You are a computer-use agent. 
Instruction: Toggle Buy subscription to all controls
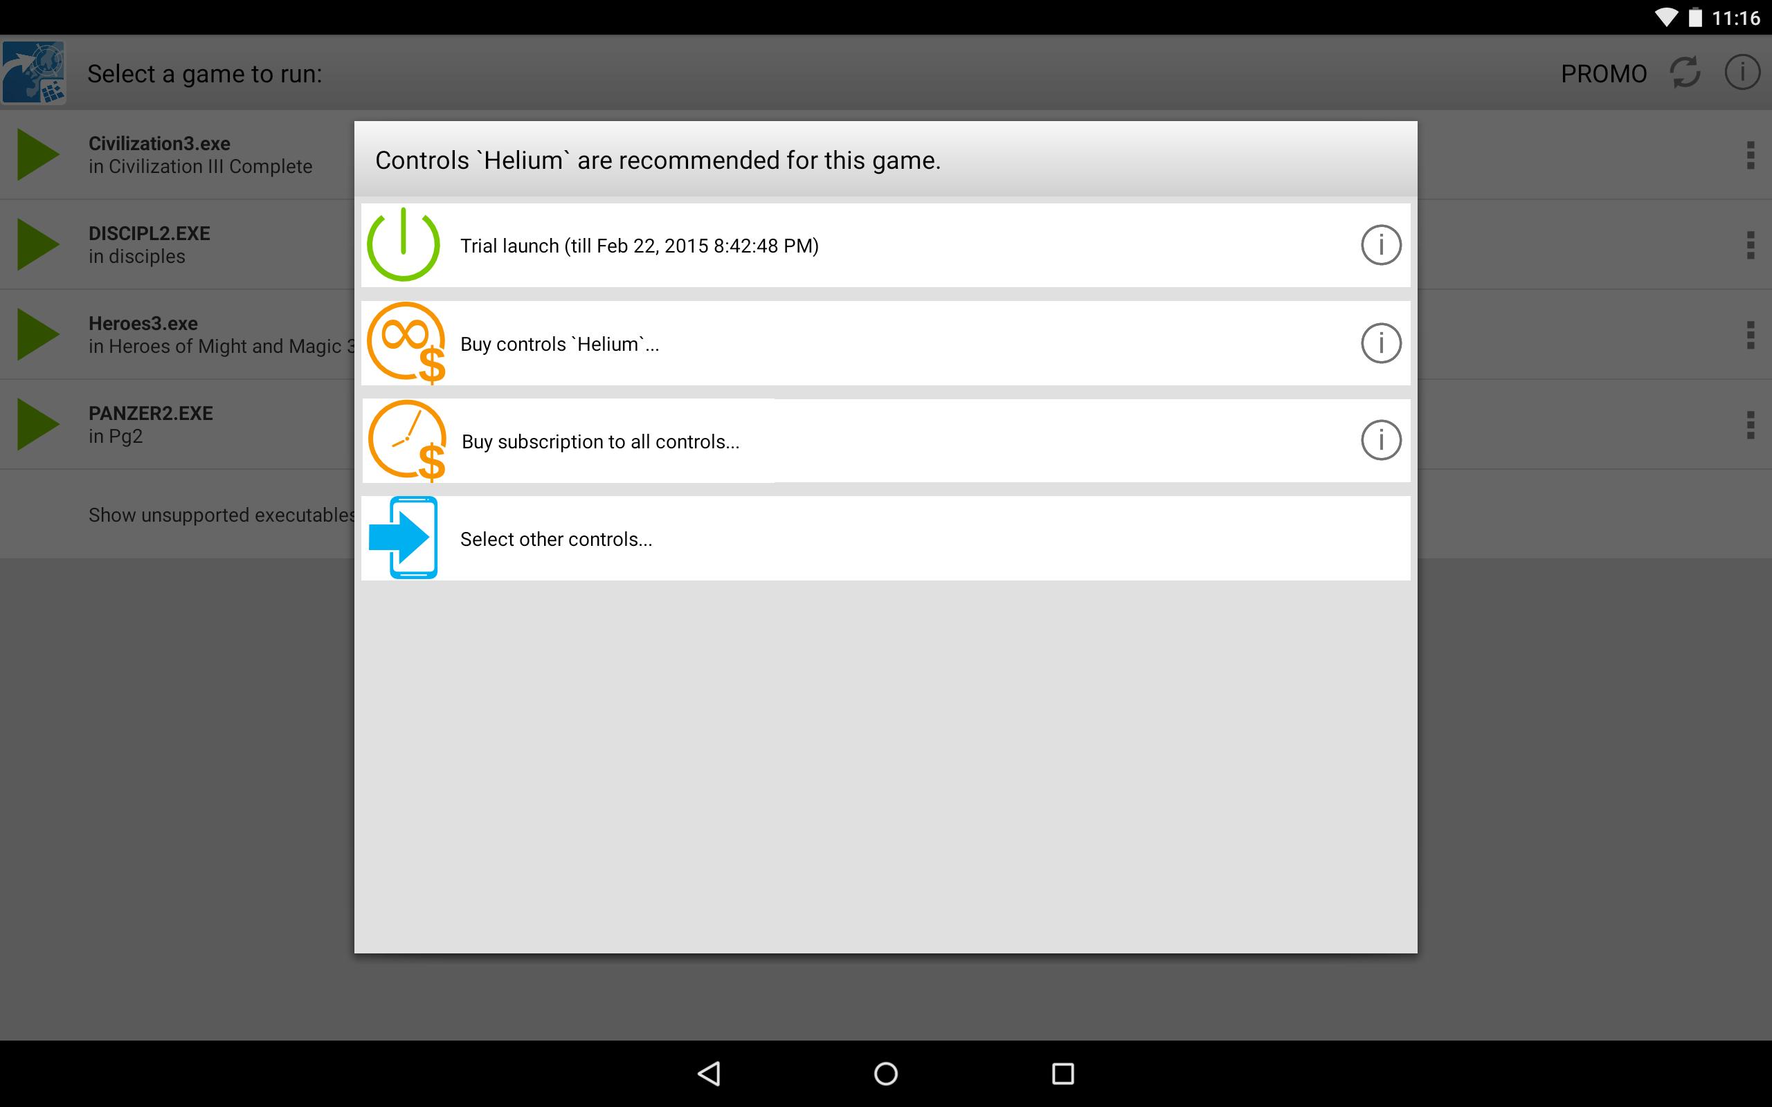[x=885, y=441]
